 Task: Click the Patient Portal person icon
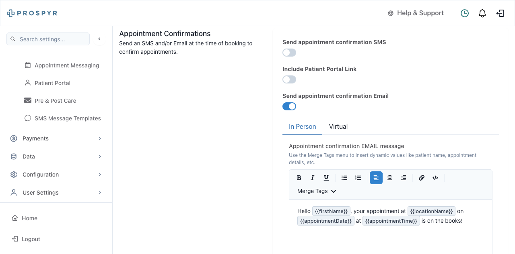pos(28,83)
